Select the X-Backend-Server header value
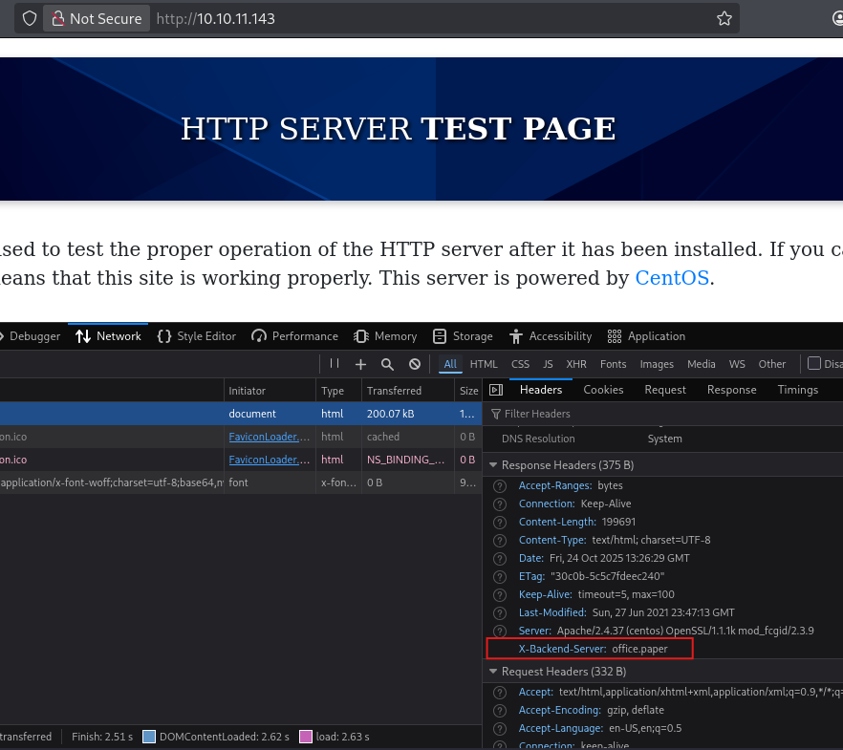 click(639, 649)
